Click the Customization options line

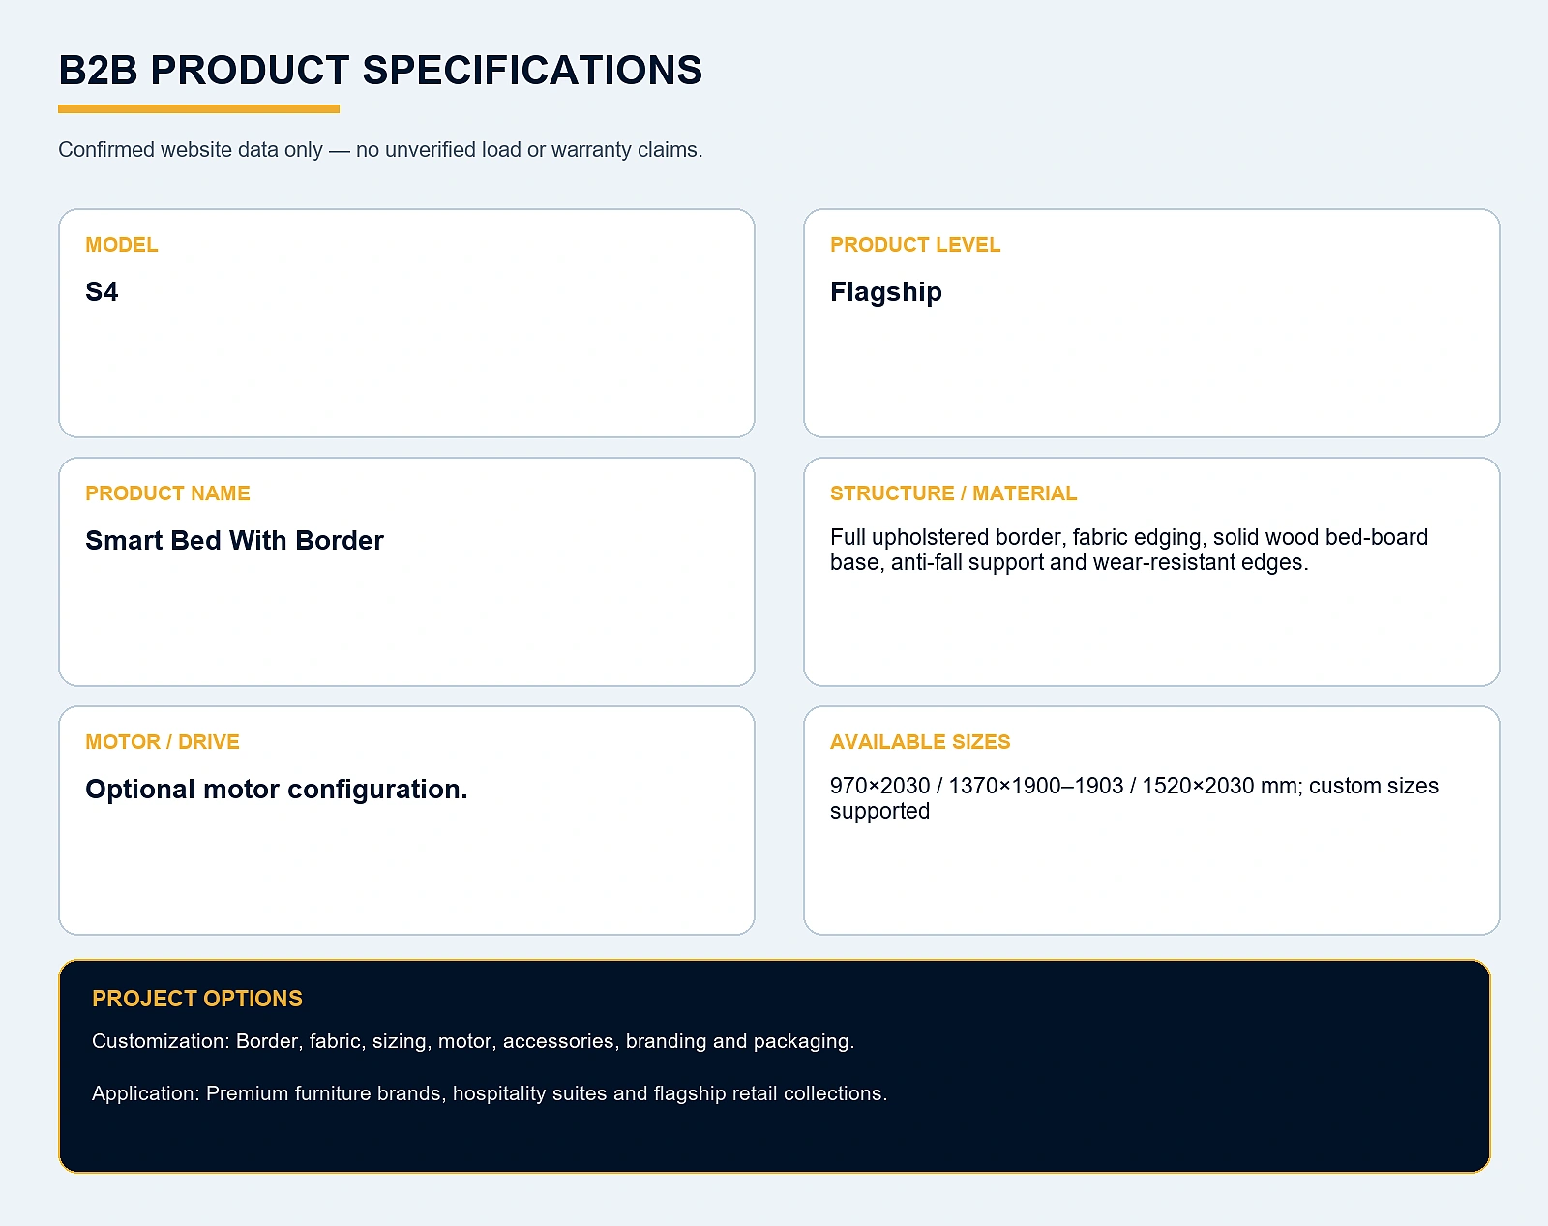tap(473, 1041)
